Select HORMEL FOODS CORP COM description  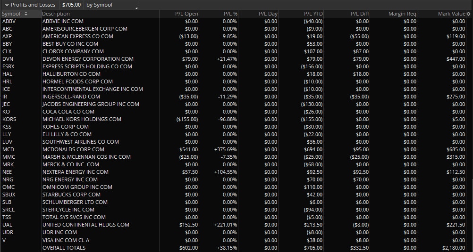tap(77, 81)
